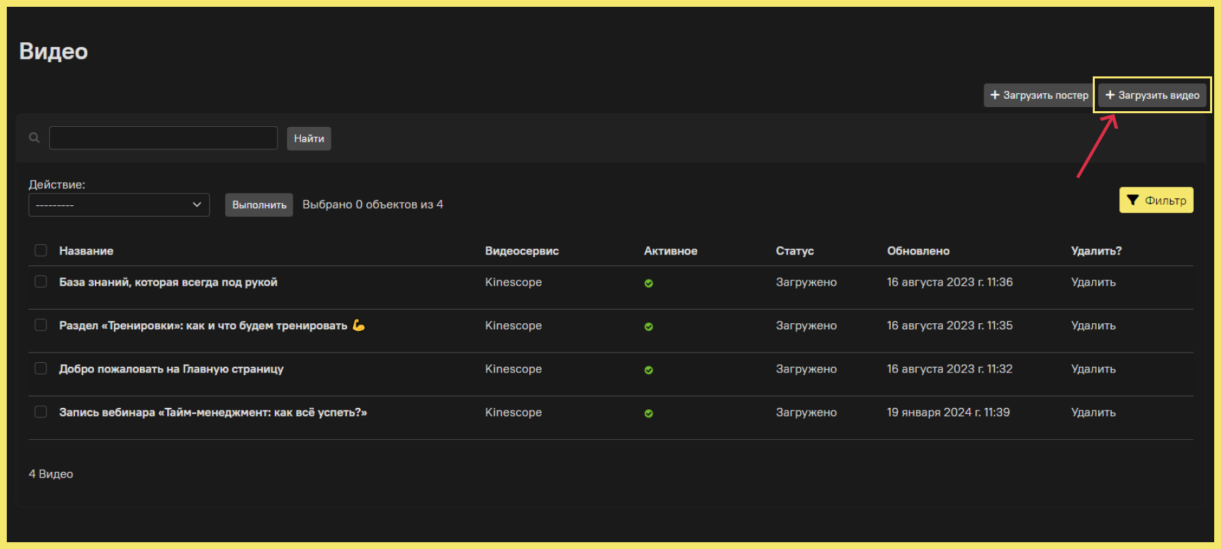Click the «Удалить?» column header
Viewport: 1221px width, 549px height.
point(1096,251)
